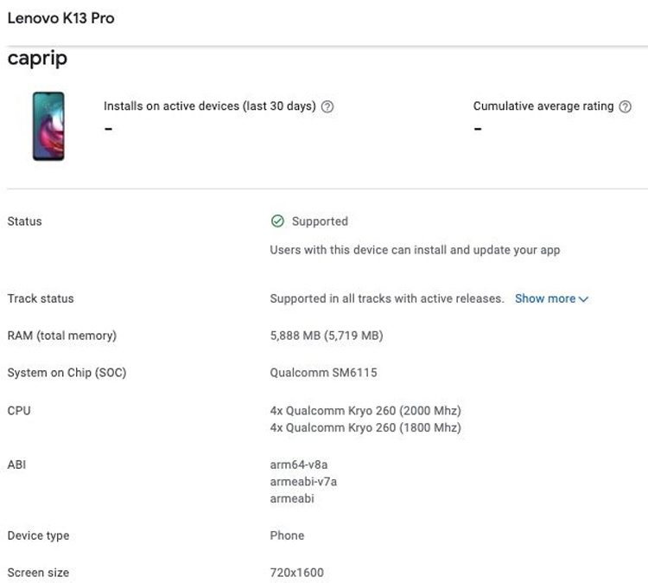
Task: Click the help icon next to Cumulative average rating
Action: 626,107
